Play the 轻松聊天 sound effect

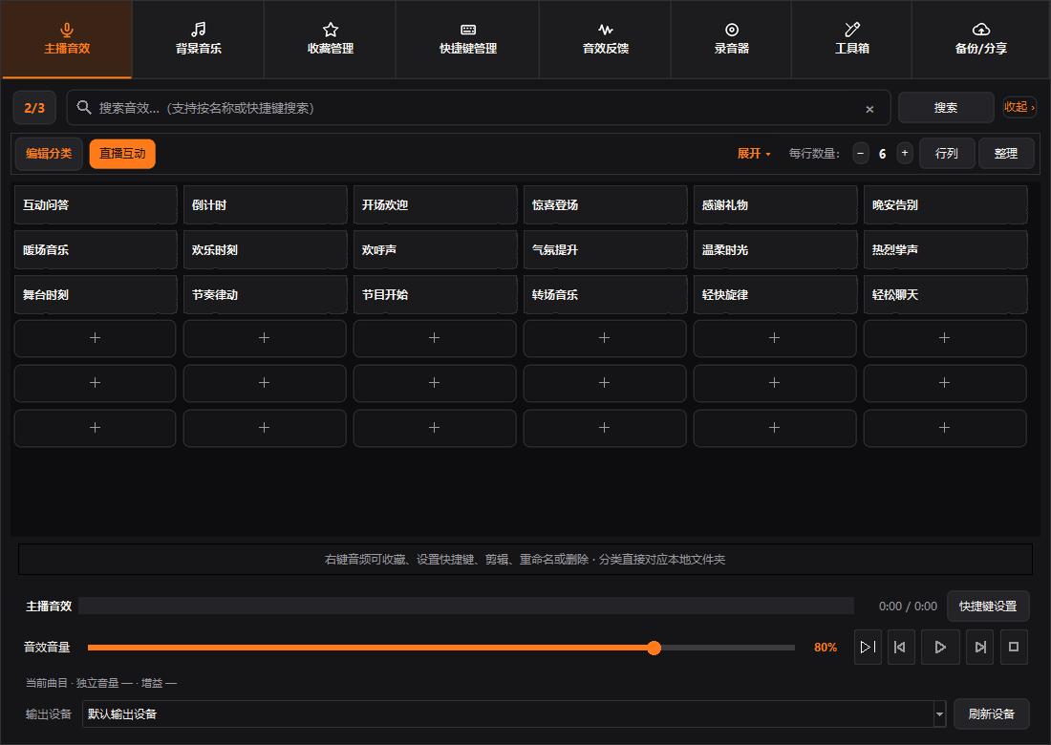coord(945,295)
